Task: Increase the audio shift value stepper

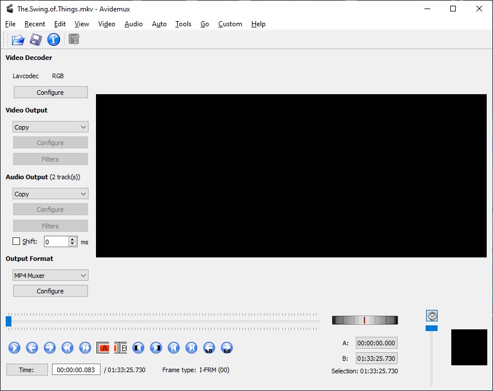Action: click(73, 239)
